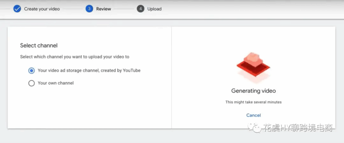Click the 'Select which channel' description text
Viewport: 344px width, 143px height.
[x=75, y=57]
